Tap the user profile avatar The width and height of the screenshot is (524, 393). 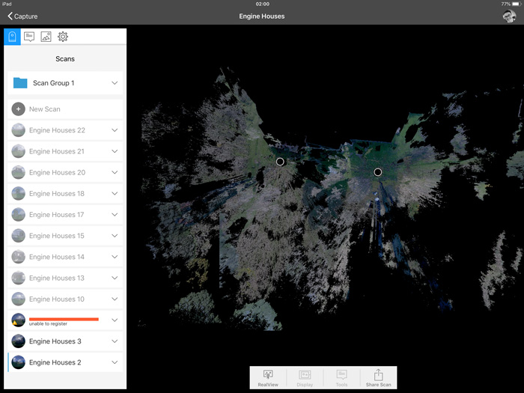tap(508, 16)
